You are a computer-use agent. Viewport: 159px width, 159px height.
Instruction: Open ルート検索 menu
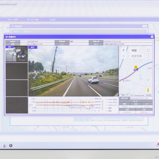(x=13, y=20)
